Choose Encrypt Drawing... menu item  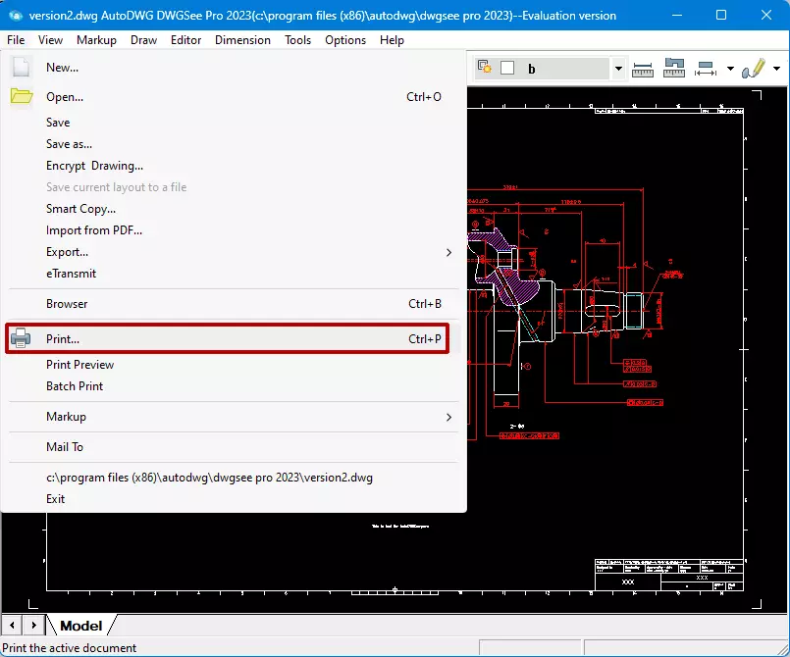232,166
